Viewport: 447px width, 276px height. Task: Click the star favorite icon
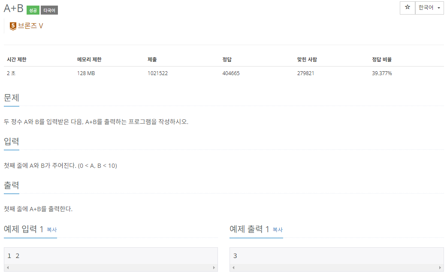click(x=408, y=7)
